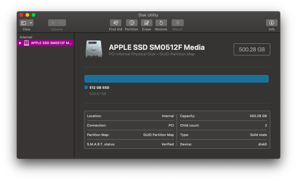Click the blue disk usage bar

click(176, 79)
